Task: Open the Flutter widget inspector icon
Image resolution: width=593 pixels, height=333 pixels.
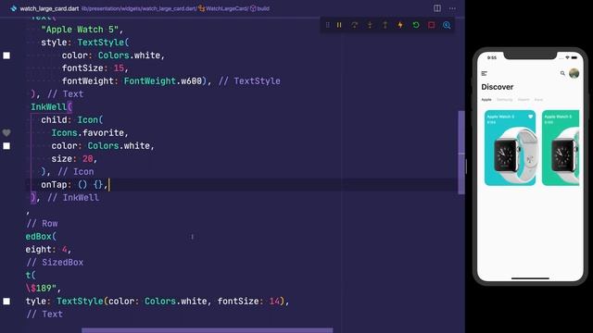Action: [x=447, y=25]
